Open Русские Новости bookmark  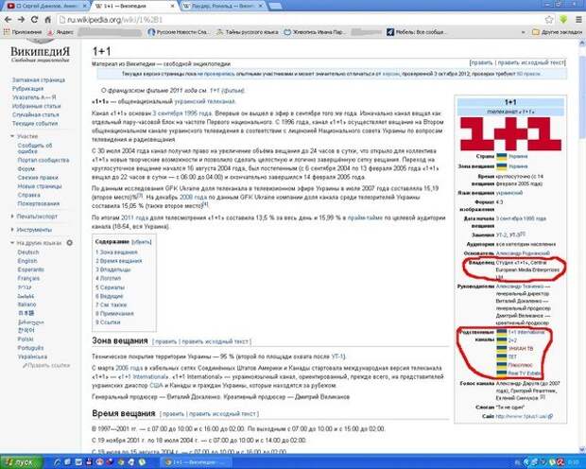(178, 32)
